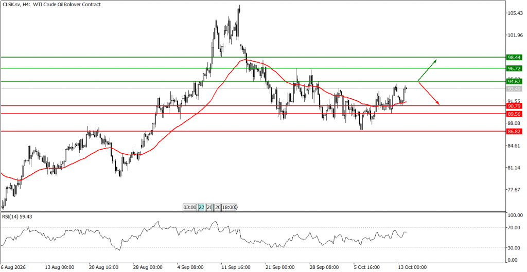Click the highlighted 22 event marker
Screen dimensions: 527x272
[201, 208]
